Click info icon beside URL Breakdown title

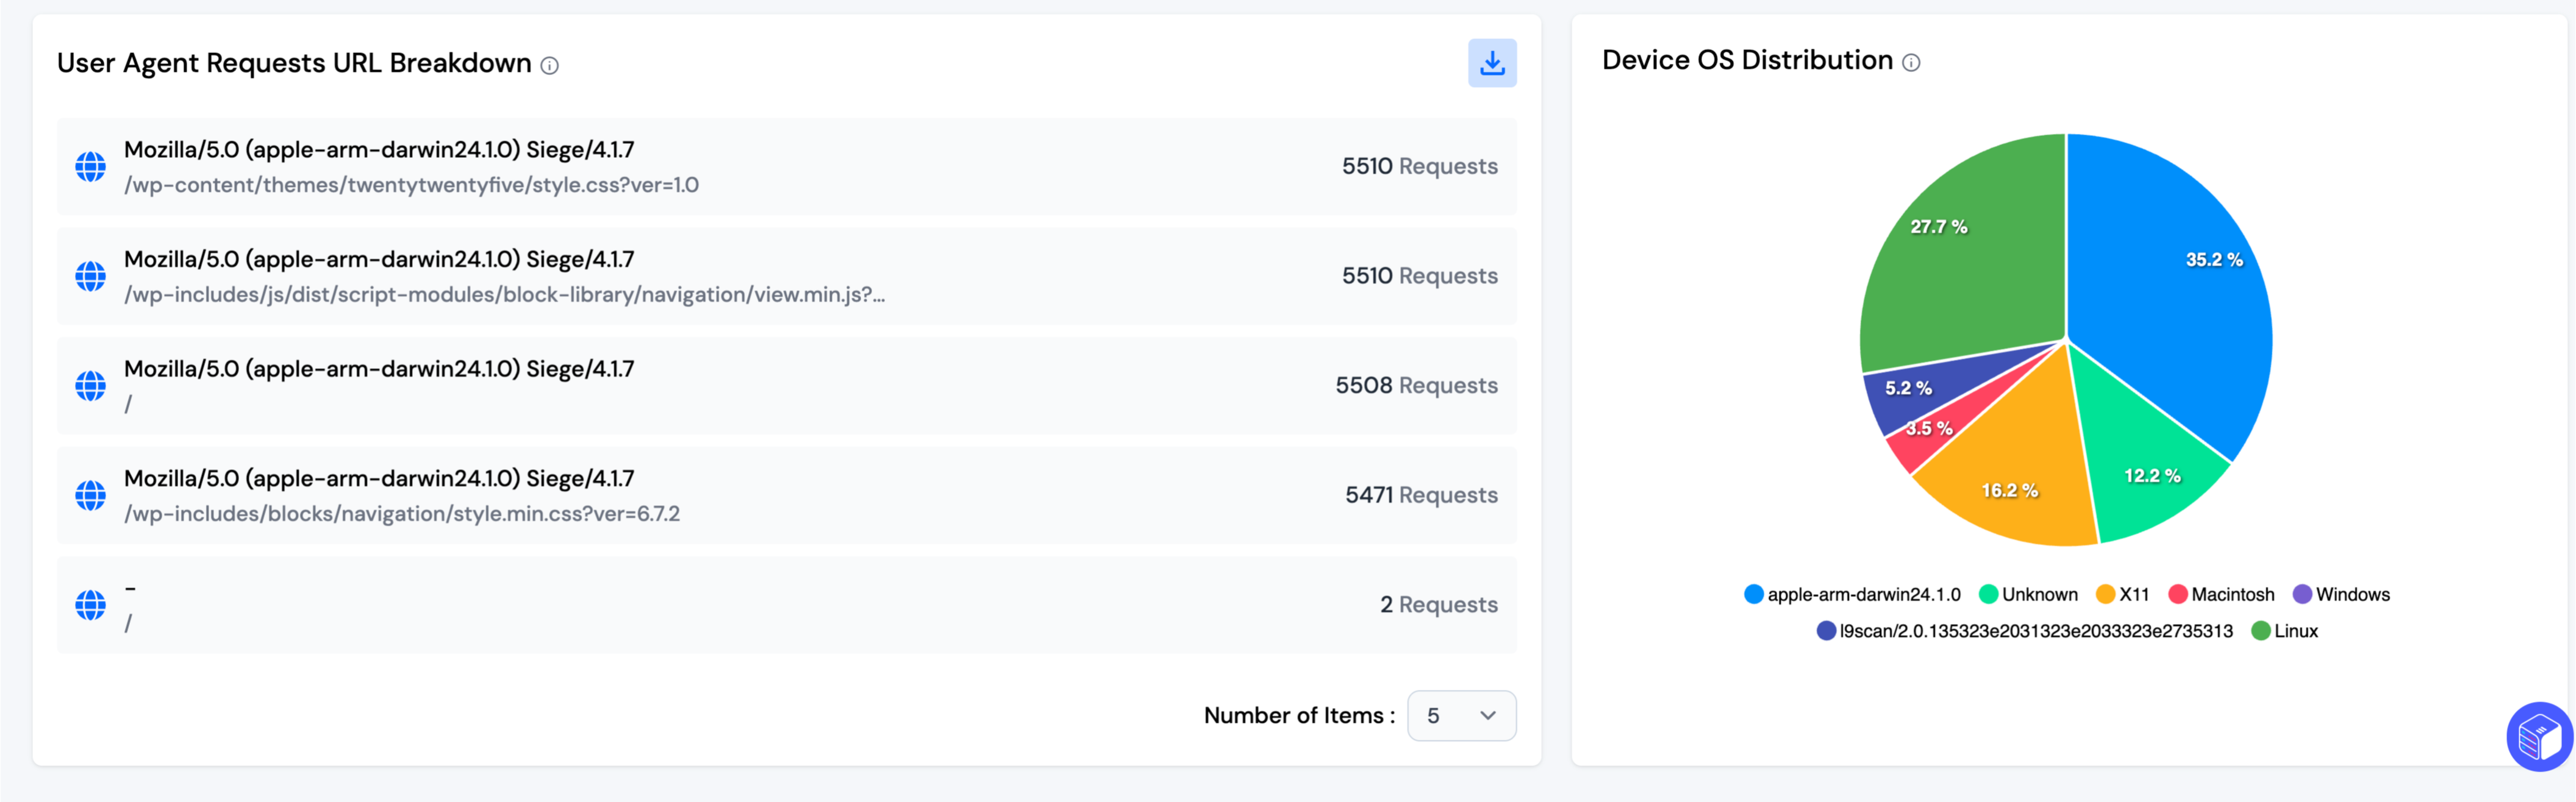tap(549, 66)
